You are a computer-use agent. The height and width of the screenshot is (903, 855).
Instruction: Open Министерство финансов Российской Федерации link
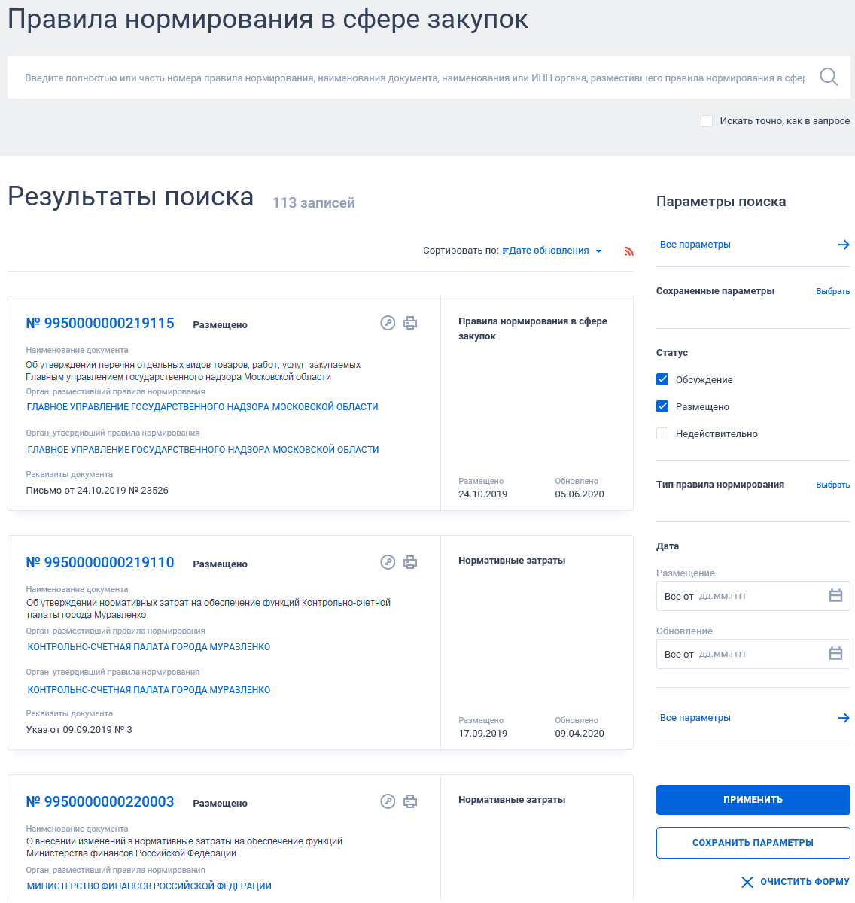click(x=149, y=886)
